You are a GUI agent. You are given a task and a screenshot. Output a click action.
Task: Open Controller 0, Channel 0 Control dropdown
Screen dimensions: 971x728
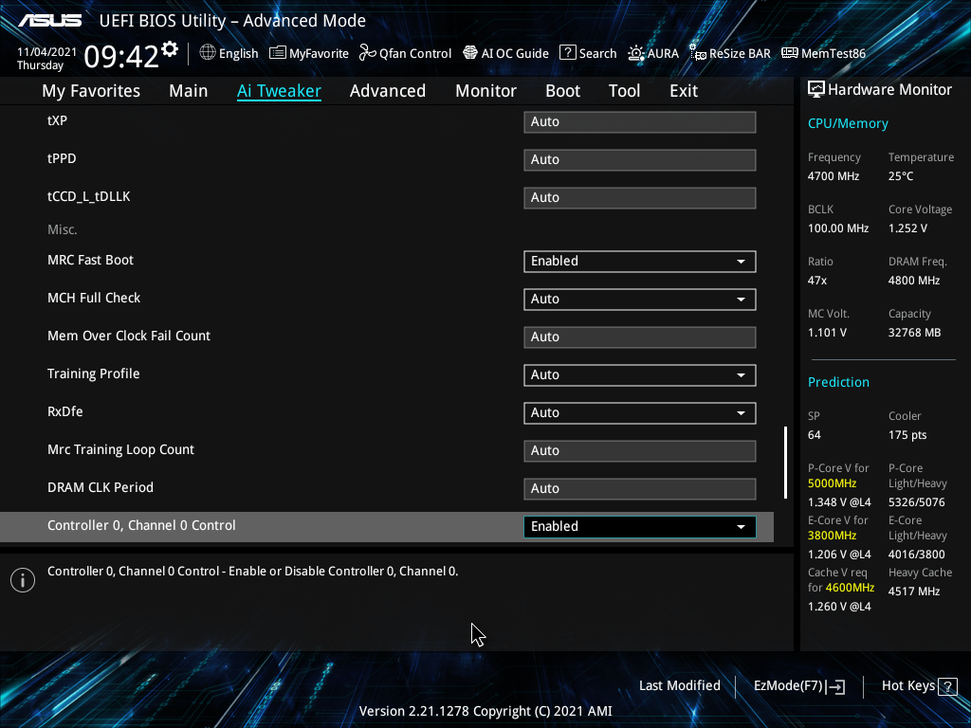pos(640,527)
